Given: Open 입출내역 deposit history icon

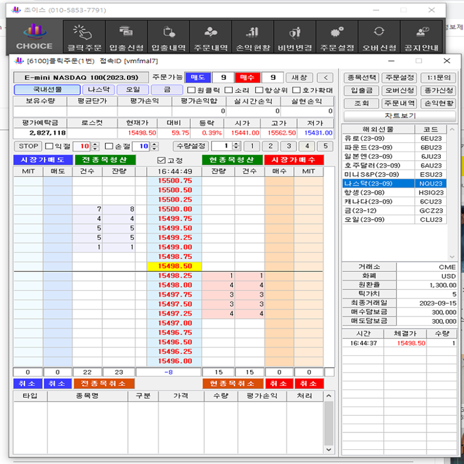Looking at the screenshot, I should (168, 37).
